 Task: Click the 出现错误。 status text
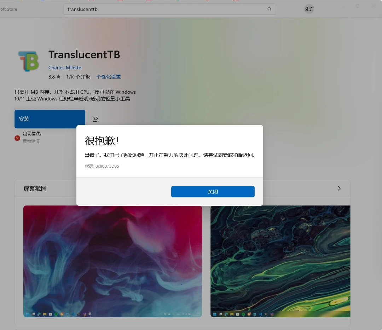33,133
